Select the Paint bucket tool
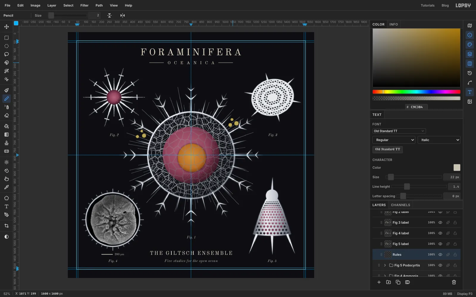Screen dimensions: 476x297 pyautogui.click(x=7, y=126)
